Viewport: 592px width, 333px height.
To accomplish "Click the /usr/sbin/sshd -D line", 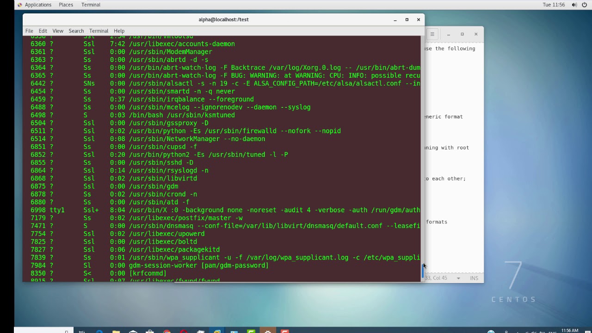I will click(x=112, y=163).
